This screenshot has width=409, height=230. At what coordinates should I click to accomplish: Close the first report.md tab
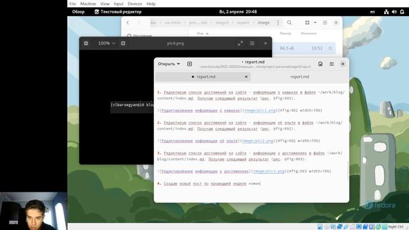tap(246, 77)
